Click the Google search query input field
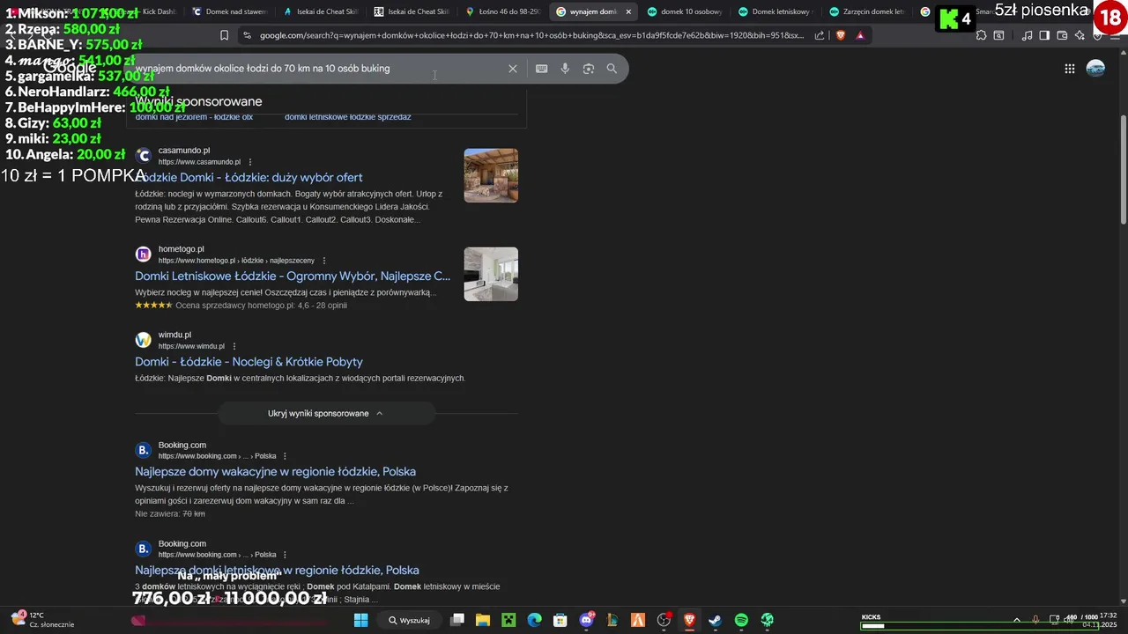 pos(317,69)
